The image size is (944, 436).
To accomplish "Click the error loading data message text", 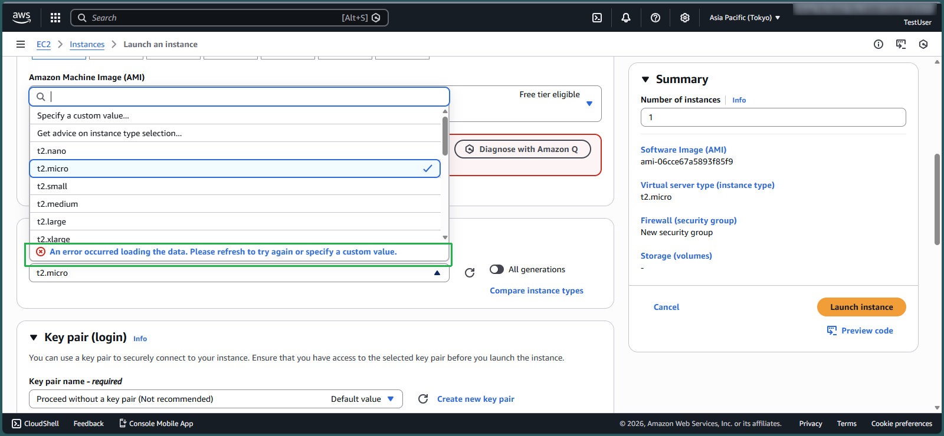I will click(223, 252).
